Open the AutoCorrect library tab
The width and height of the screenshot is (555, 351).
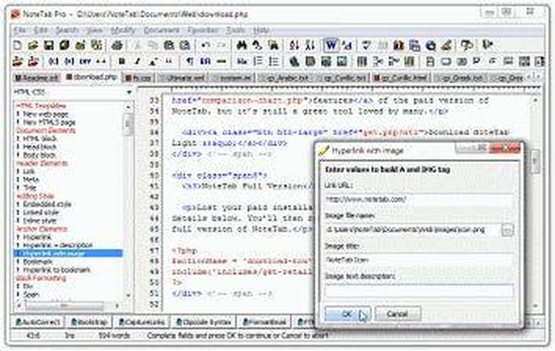tap(38, 322)
